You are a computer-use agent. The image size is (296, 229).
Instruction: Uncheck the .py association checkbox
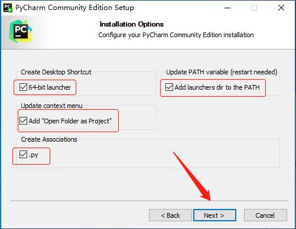tap(23, 155)
